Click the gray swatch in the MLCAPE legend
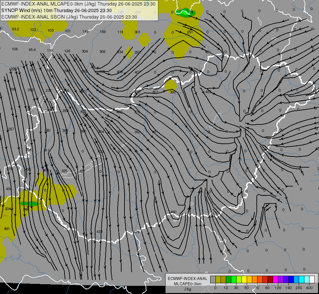Image resolution: width=319 pixels, height=294 pixels. coord(213,279)
